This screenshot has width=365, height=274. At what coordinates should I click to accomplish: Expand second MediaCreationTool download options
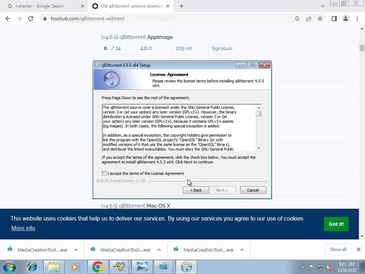(x=159, y=250)
